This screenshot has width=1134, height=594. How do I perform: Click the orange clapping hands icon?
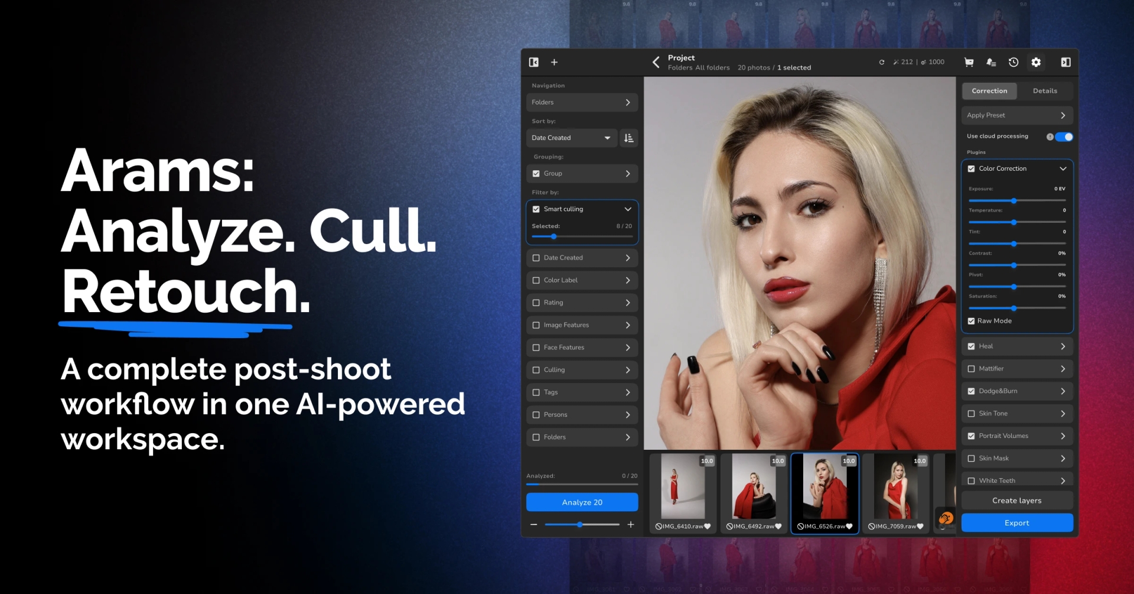point(946,518)
